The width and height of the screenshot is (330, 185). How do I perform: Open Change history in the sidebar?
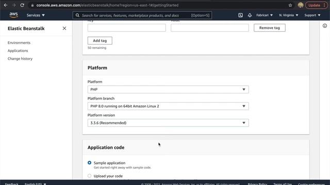point(20,59)
